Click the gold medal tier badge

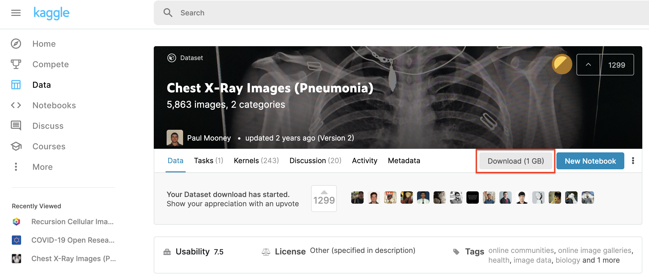562,64
